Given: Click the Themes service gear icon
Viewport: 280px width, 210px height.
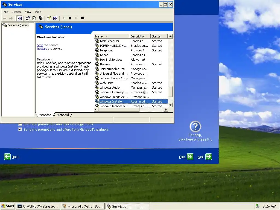Looking at the screenshot, I should tap(97, 64).
